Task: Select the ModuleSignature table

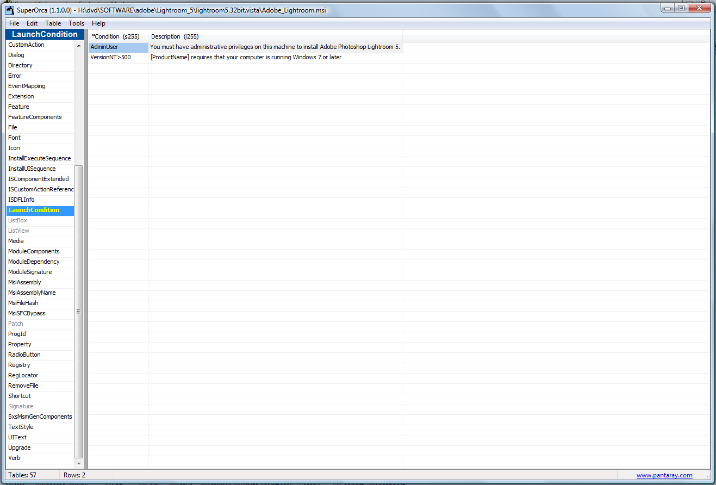Action: point(40,272)
